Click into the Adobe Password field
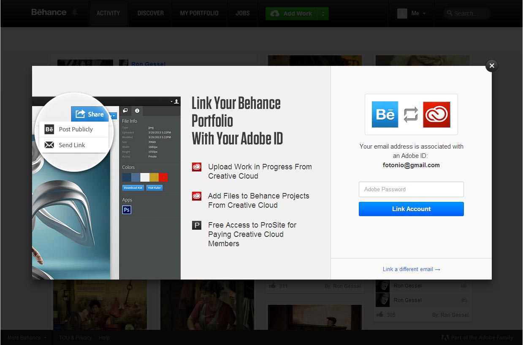The width and height of the screenshot is (523, 345). tap(411, 189)
